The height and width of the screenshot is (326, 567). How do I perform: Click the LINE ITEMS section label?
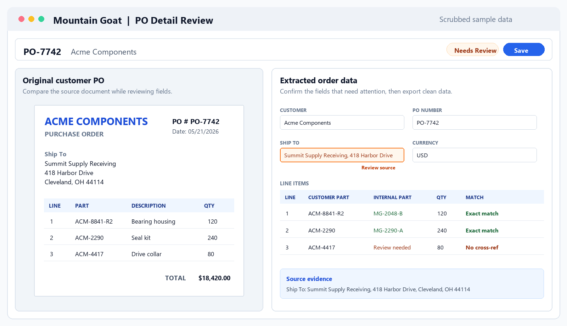[x=294, y=184]
